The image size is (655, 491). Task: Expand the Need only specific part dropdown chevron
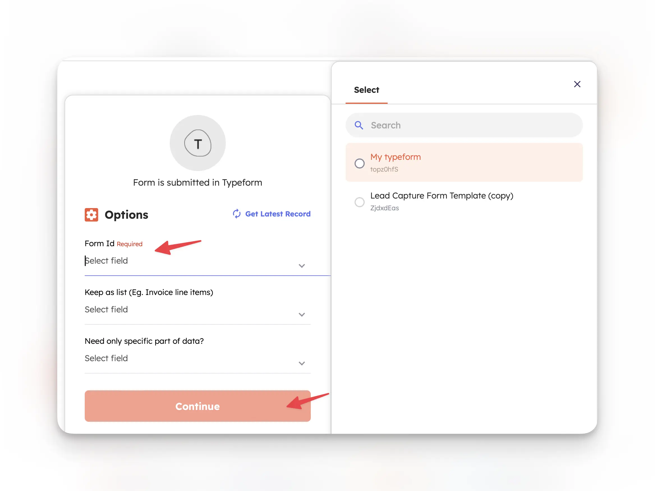[x=302, y=363]
